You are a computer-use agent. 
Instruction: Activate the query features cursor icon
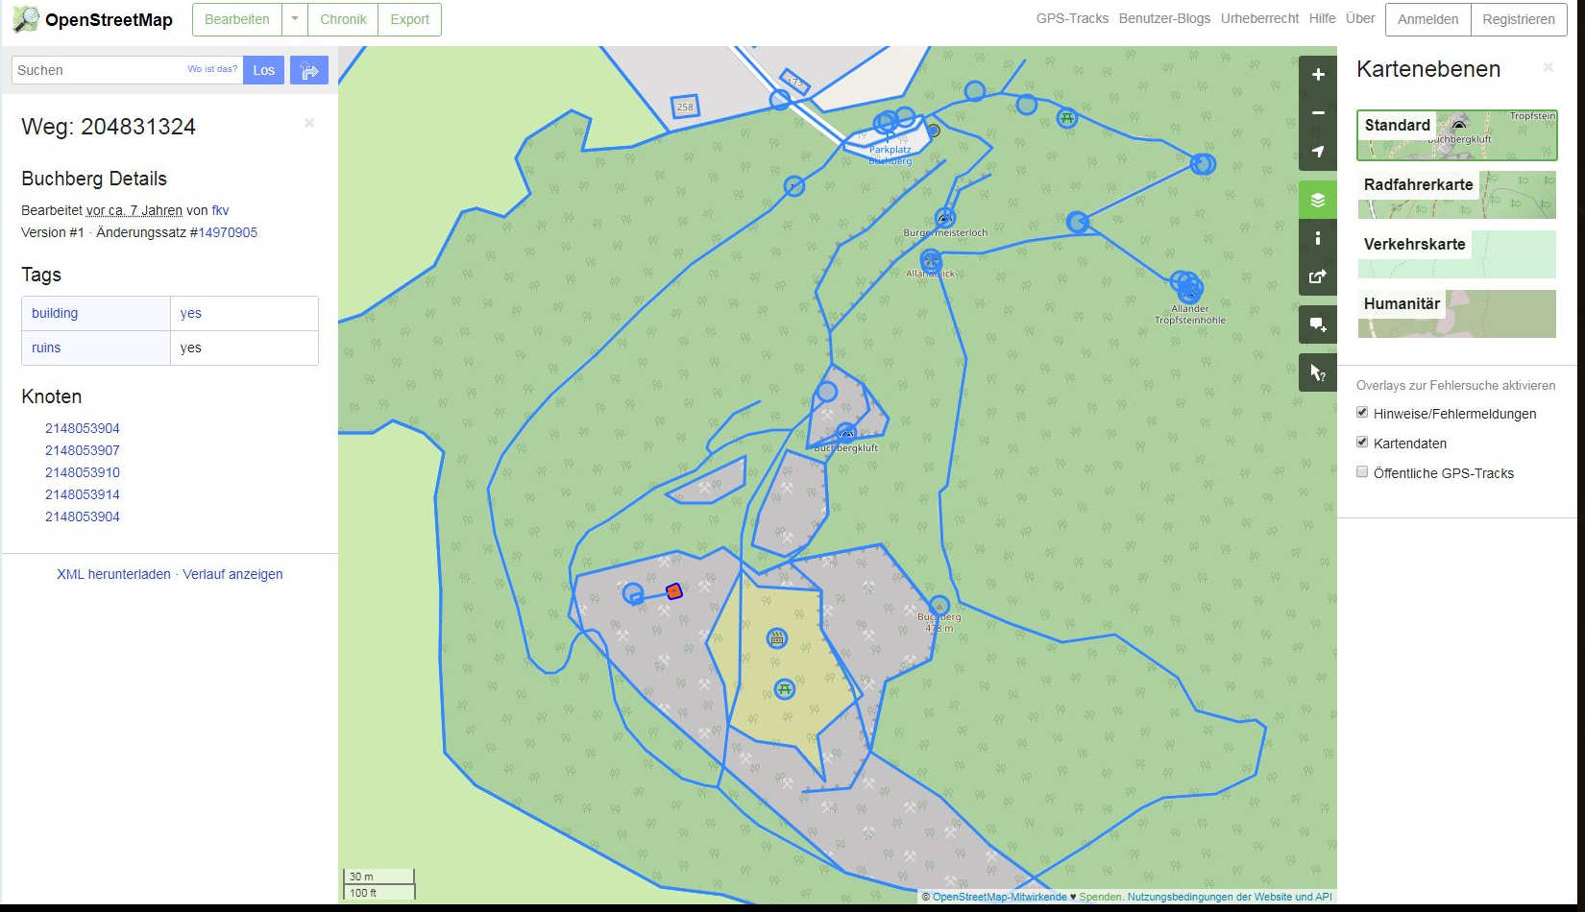tap(1318, 372)
